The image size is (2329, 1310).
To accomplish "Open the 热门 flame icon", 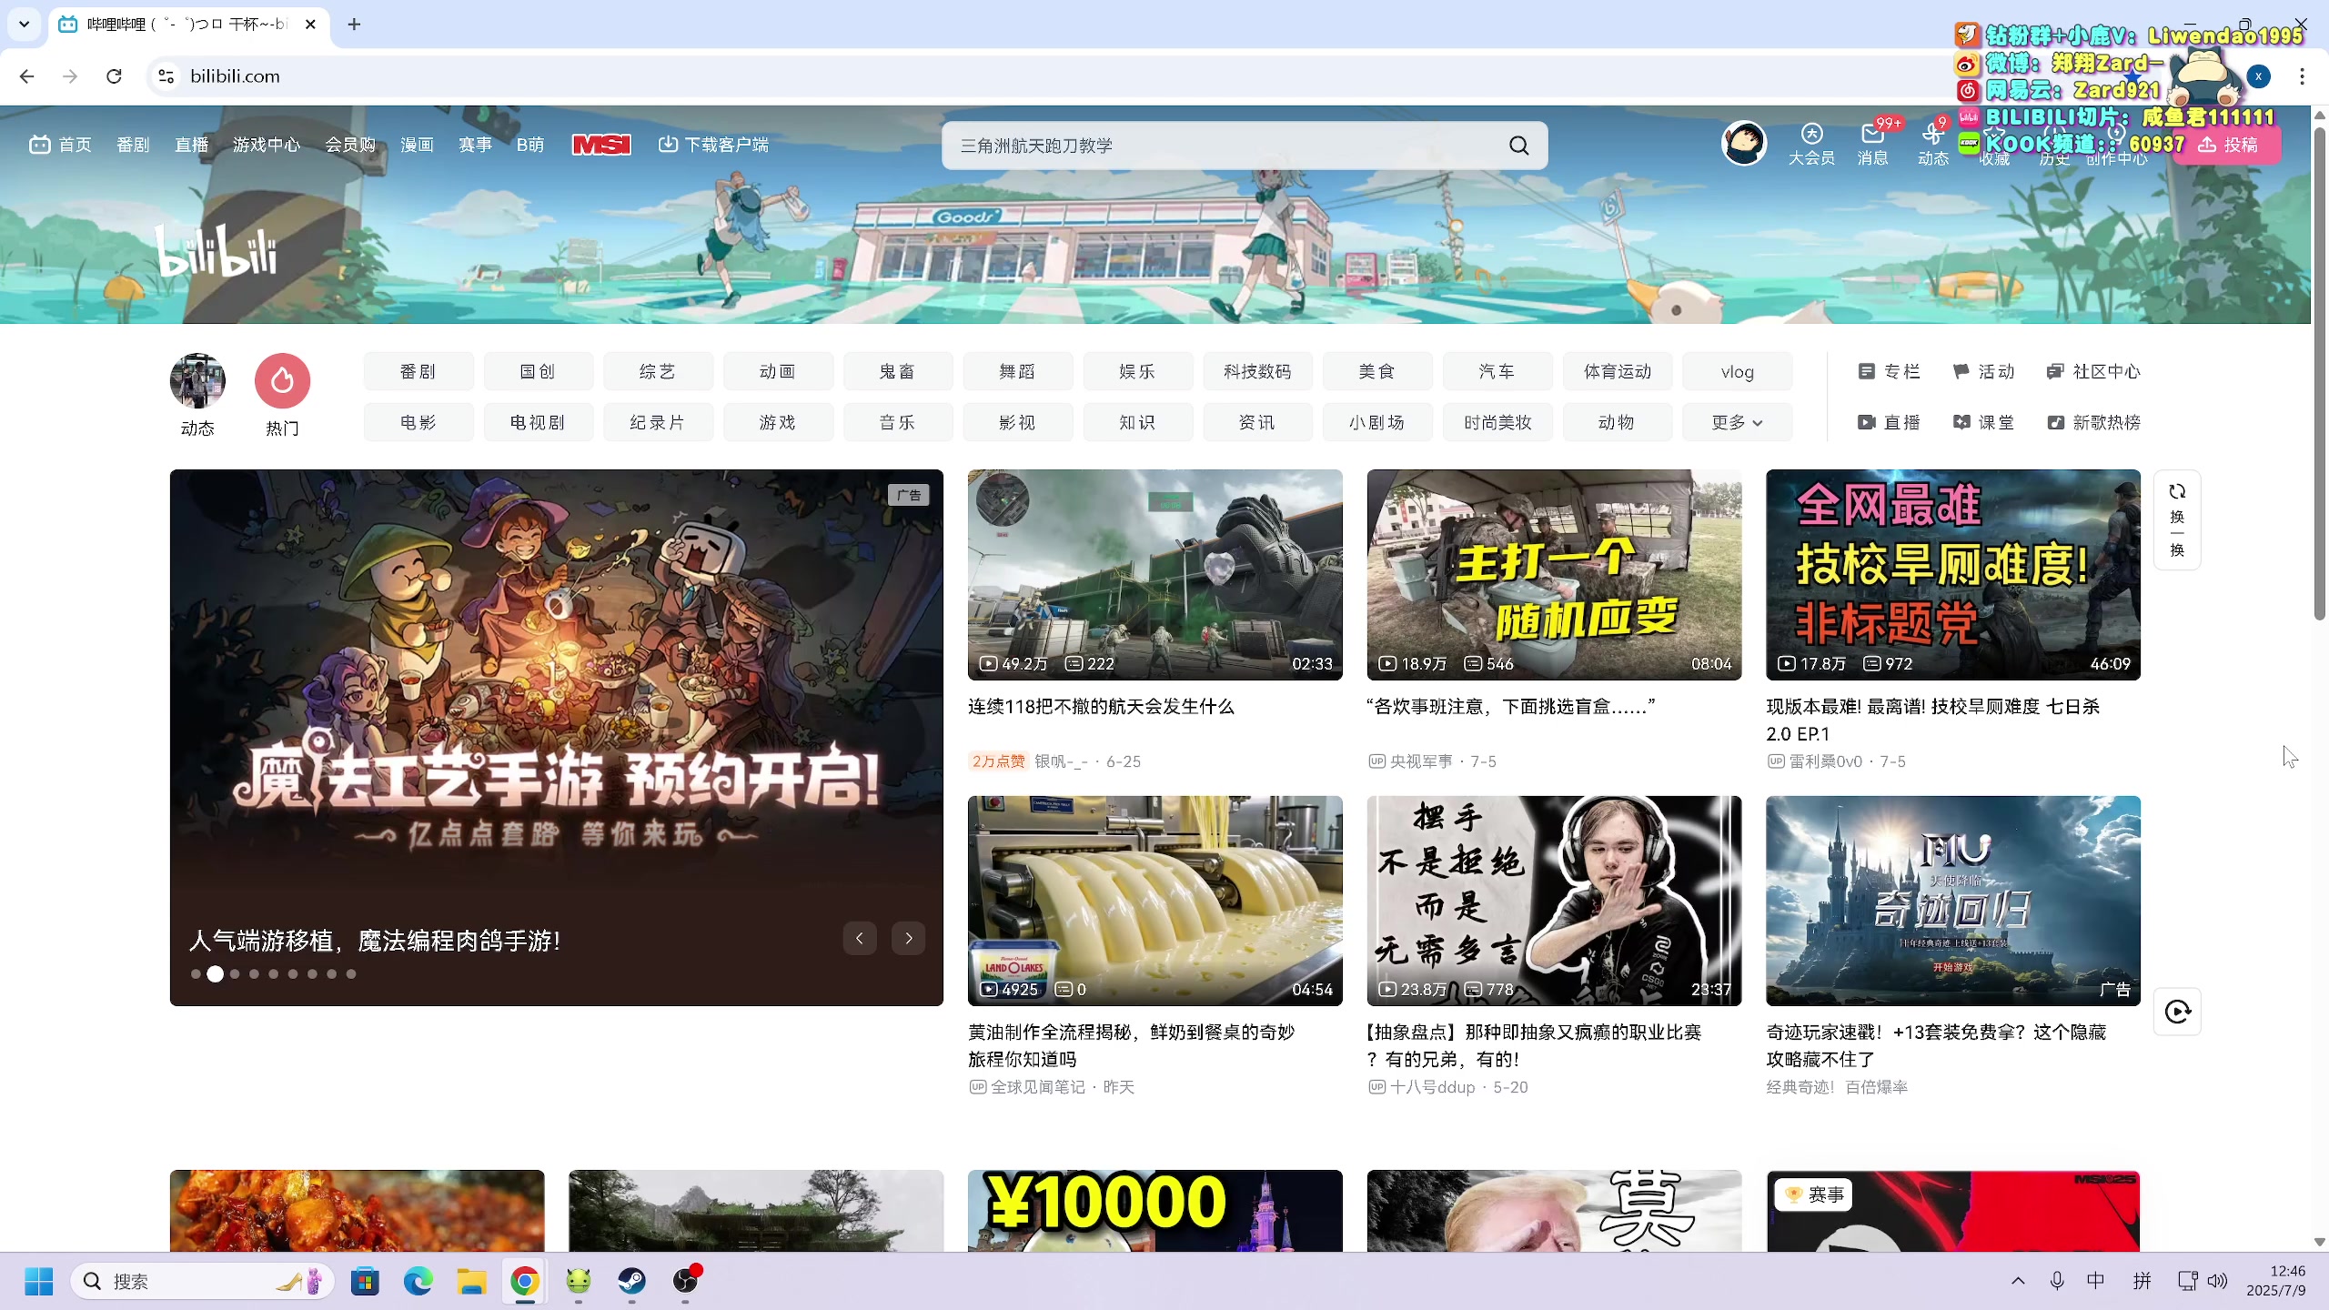I will [282, 380].
